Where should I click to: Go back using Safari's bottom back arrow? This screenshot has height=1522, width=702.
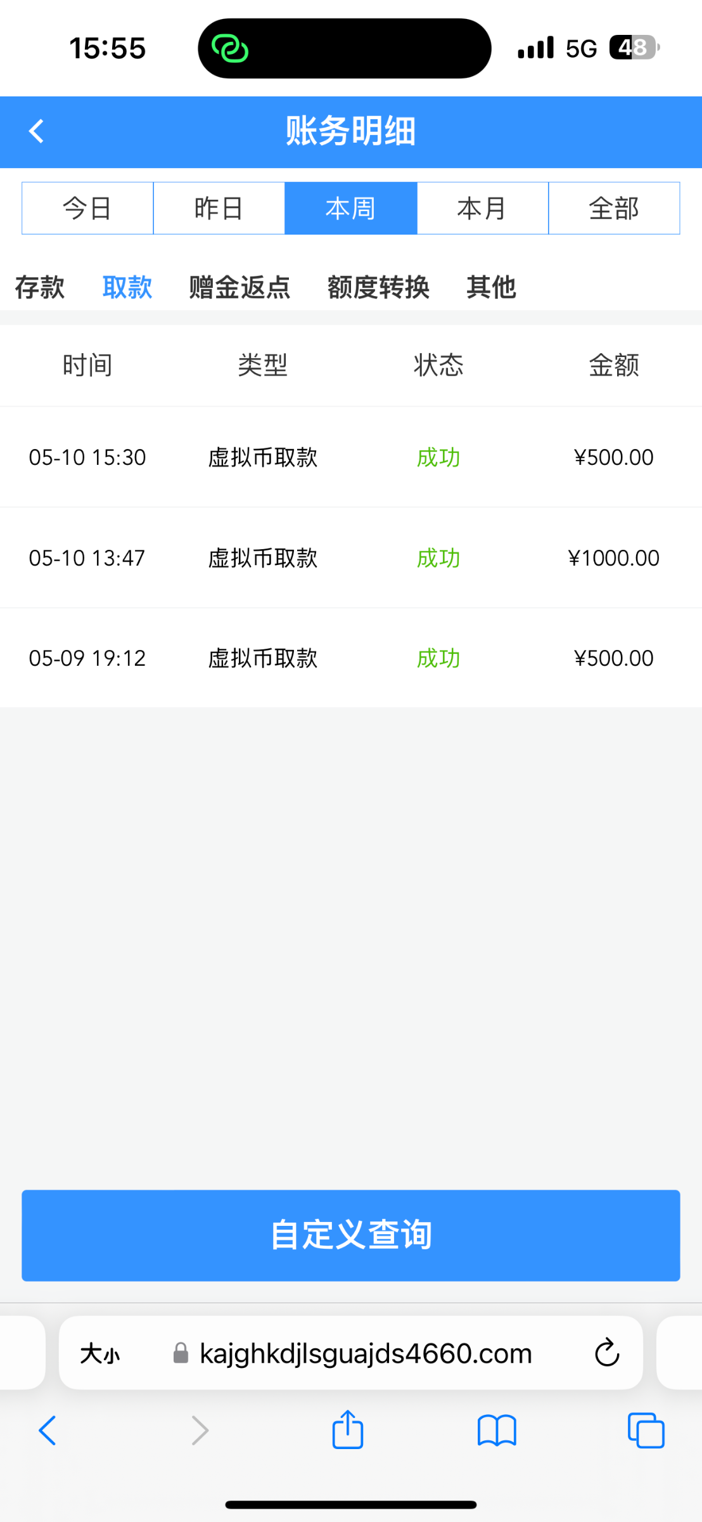tap(48, 1431)
